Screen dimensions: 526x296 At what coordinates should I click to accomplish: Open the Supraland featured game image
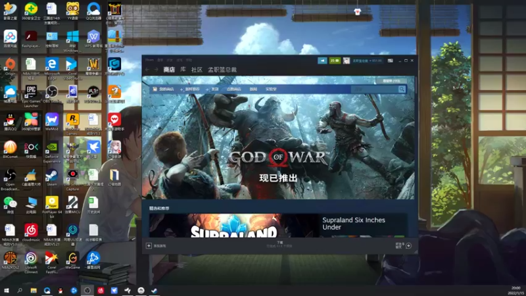point(234,226)
